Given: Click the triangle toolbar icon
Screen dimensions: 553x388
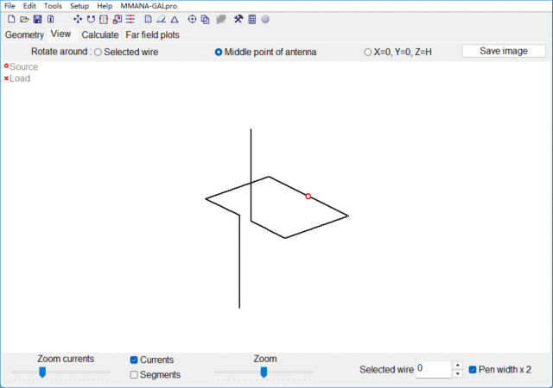Looking at the screenshot, I should coord(175,19).
